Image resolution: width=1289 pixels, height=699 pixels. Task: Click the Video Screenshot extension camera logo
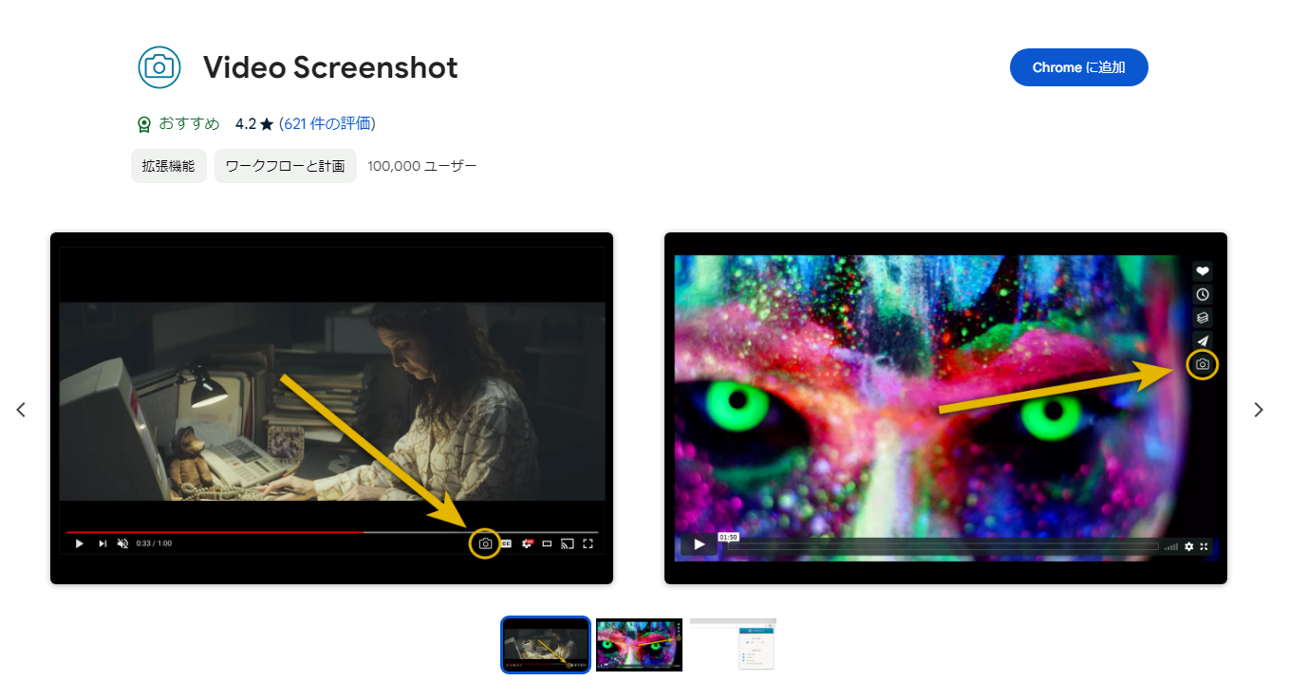pyautogui.click(x=159, y=67)
